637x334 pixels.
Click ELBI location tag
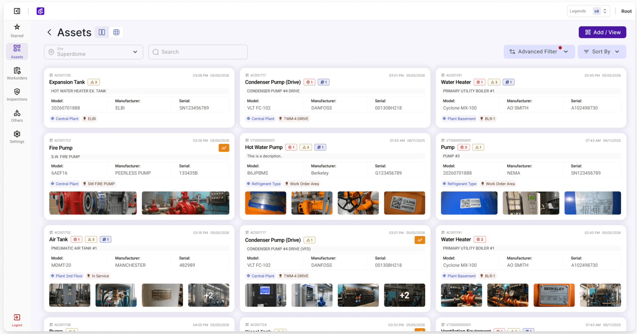(x=90, y=119)
